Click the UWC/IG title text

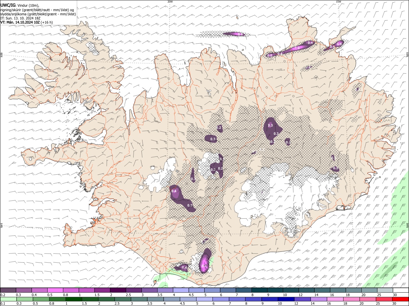[x=8, y=5]
